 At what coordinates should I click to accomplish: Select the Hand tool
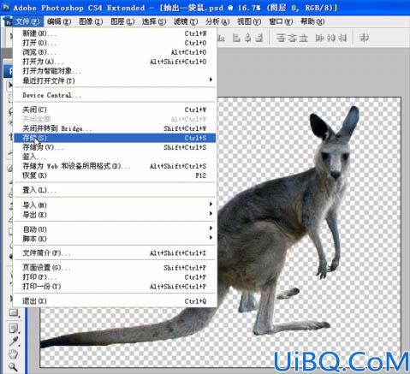click(13, 354)
